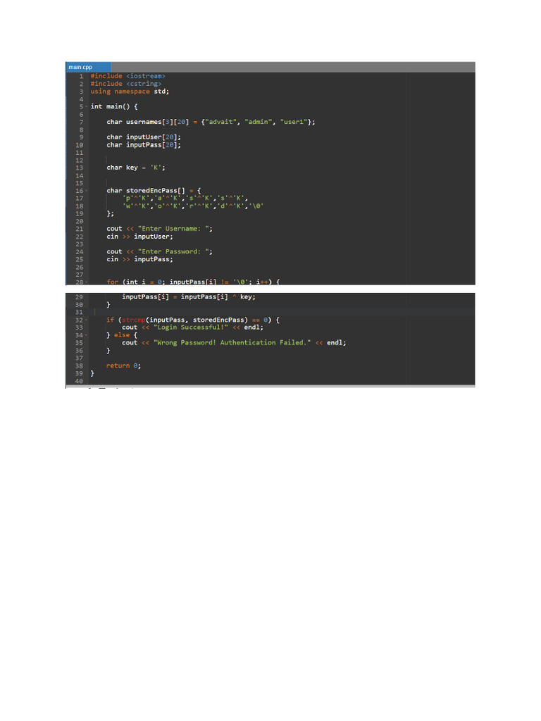Viewport: 541px width, 721px height.
Task: Click the encoded row starting with 'w'^'K'
Action: [193, 206]
